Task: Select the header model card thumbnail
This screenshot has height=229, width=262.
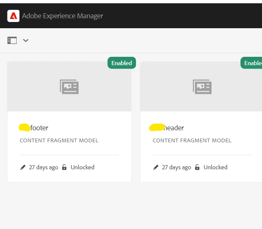Action: point(201,86)
